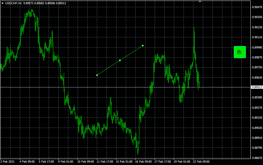Click the 0.89630 price axis label
Viewport: 263px width, 165px height.
(x=257, y=78)
